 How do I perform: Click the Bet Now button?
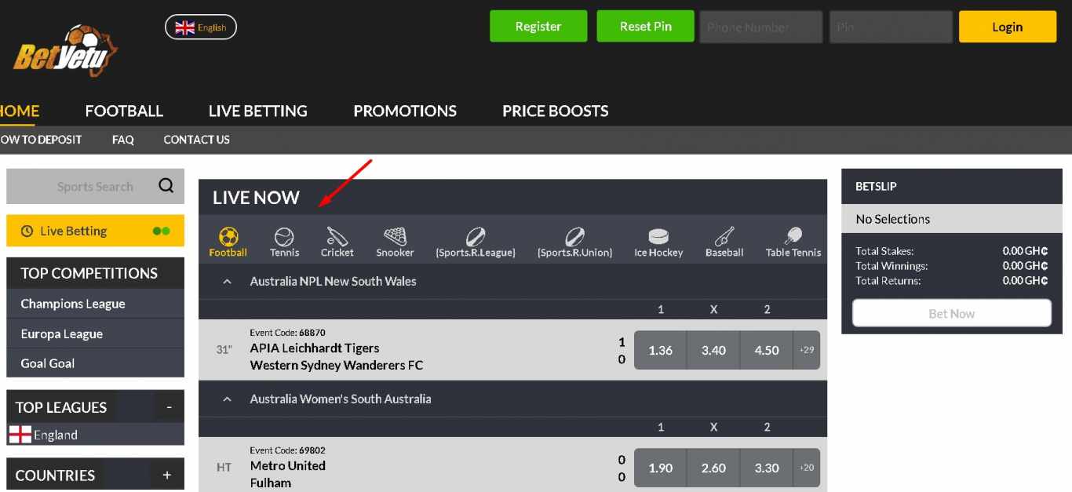click(x=952, y=313)
